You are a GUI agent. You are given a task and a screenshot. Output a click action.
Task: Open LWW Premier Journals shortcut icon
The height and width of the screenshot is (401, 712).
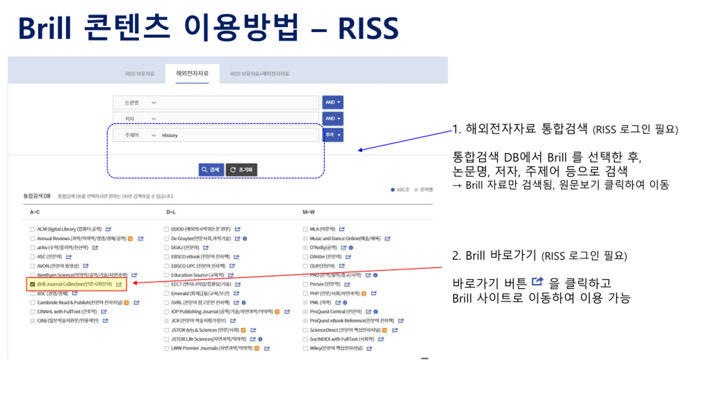[267, 348]
